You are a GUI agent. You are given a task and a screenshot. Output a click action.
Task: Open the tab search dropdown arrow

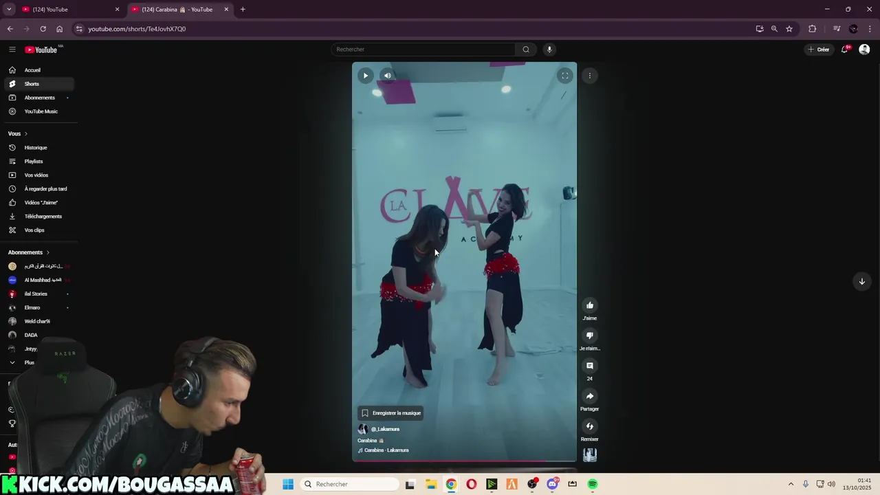pyautogui.click(x=8, y=10)
